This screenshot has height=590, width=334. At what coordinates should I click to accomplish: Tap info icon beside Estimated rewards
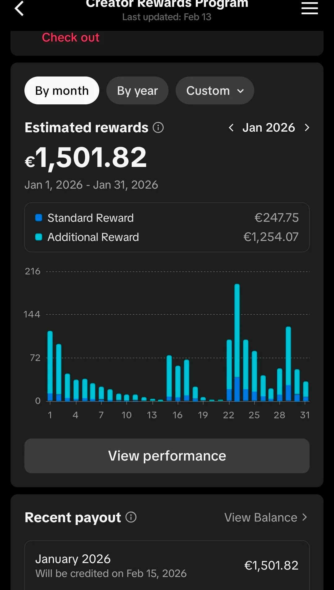(x=158, y=128)
